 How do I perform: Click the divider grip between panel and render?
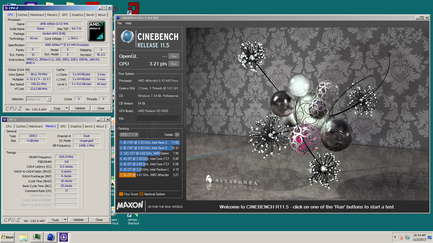(x=185, y=120)
